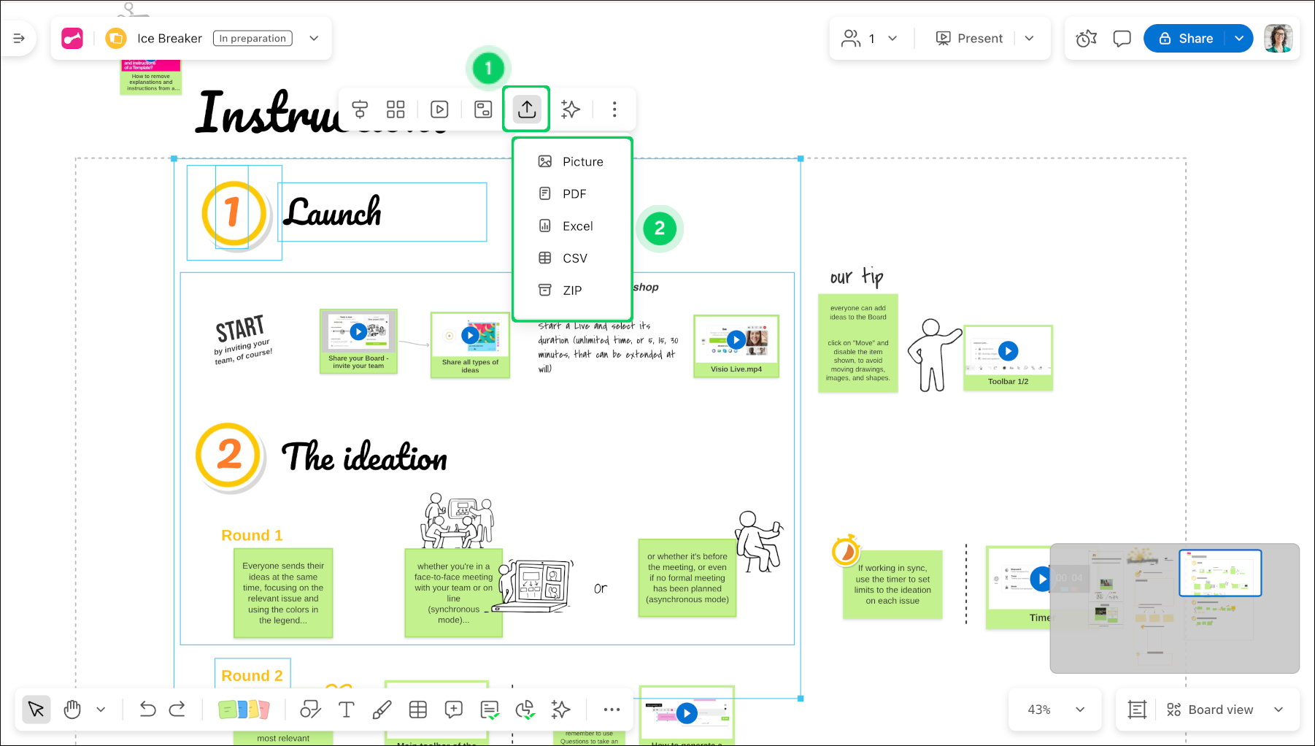Select the hand pan tool
The image size is (1315, 746).
point(72,710)
